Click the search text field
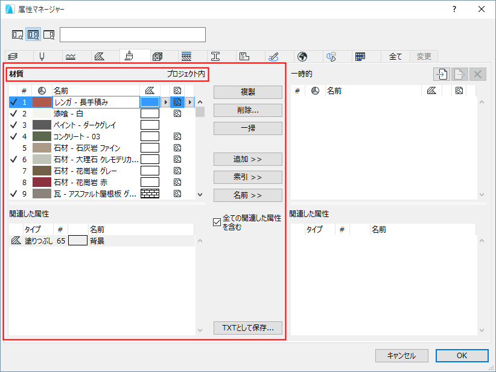The width and height of the screenshot is (496, 372). click(133, 34)
